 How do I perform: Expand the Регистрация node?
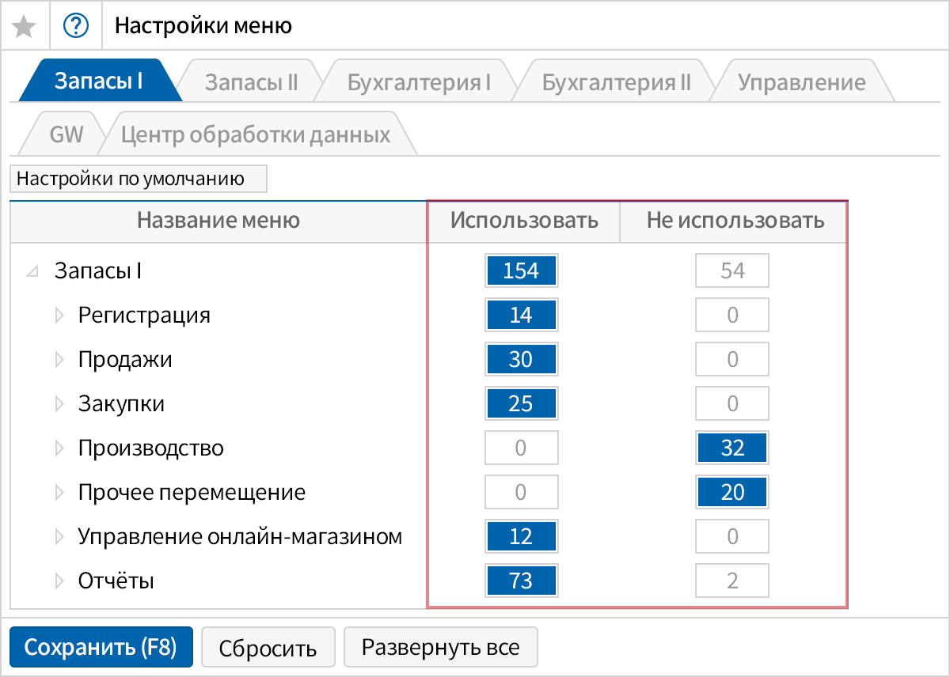[x=59, y=315]
